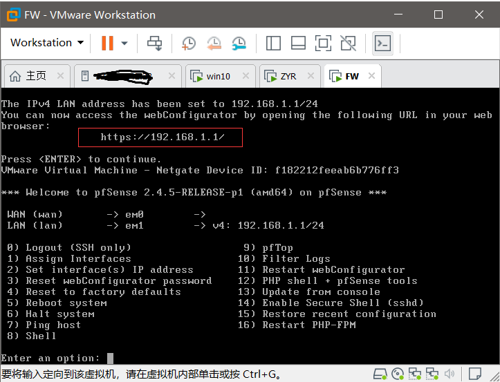This screenshot has width=500, height=382.
Task: Open the Workstation menu
Action: click(x=47, y=43)
